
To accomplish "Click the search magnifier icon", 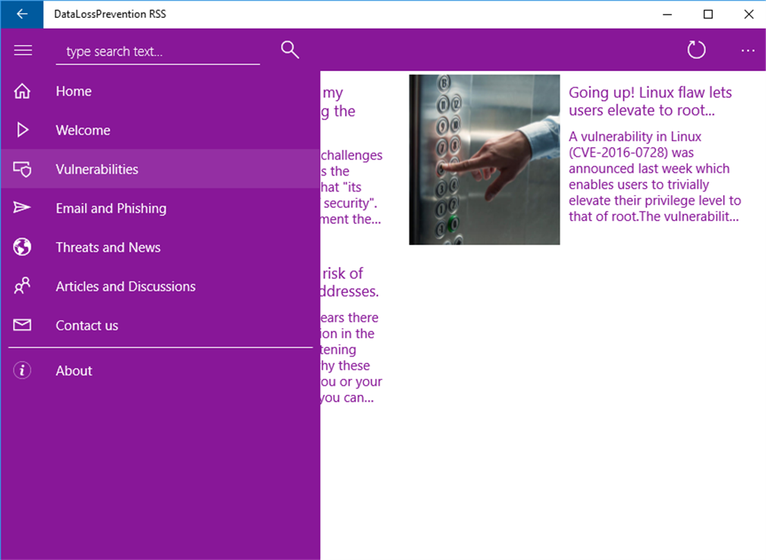I will click(290, 50).
